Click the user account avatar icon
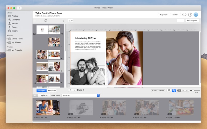The height and width of the screenshot is (129, 207). 196,15
